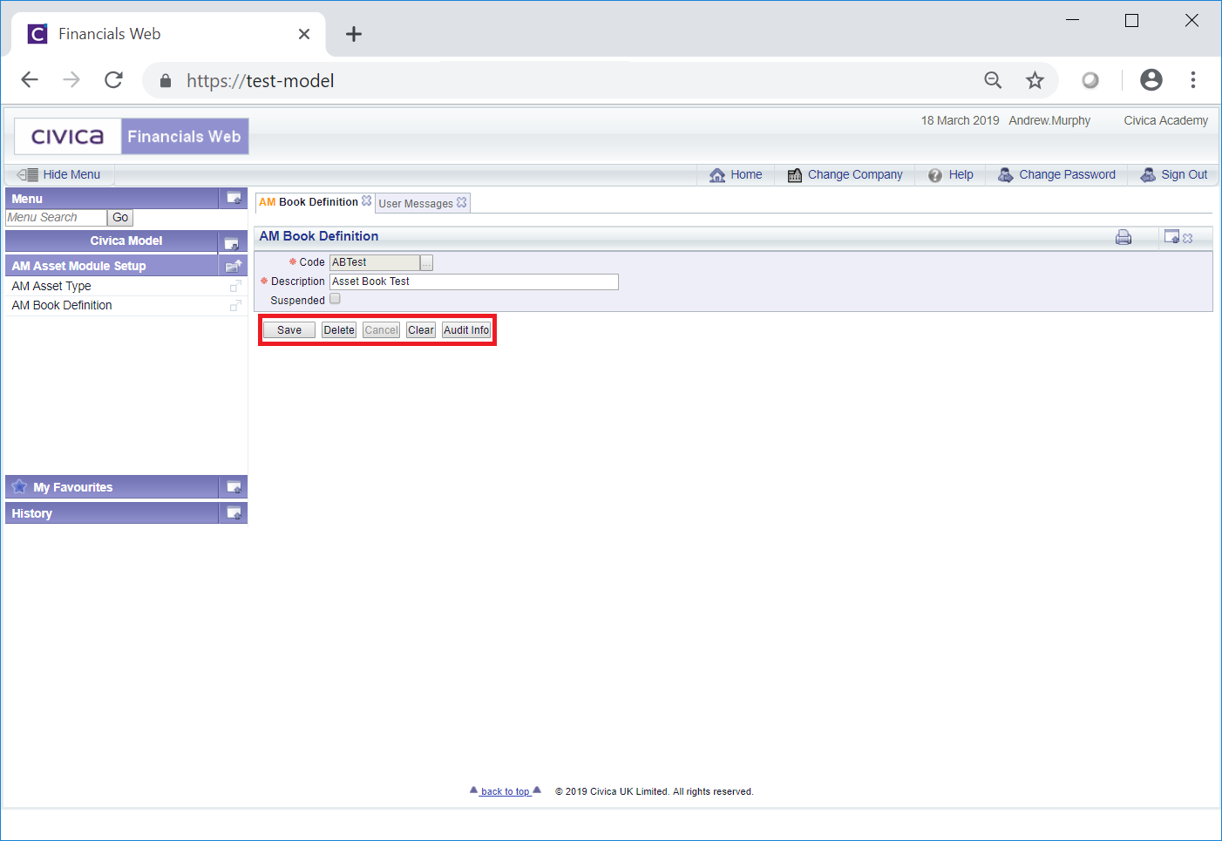This screenshot has height=841, width=1222.
Task: Click the browser reload icon
Action: click(x=113, y=80)
